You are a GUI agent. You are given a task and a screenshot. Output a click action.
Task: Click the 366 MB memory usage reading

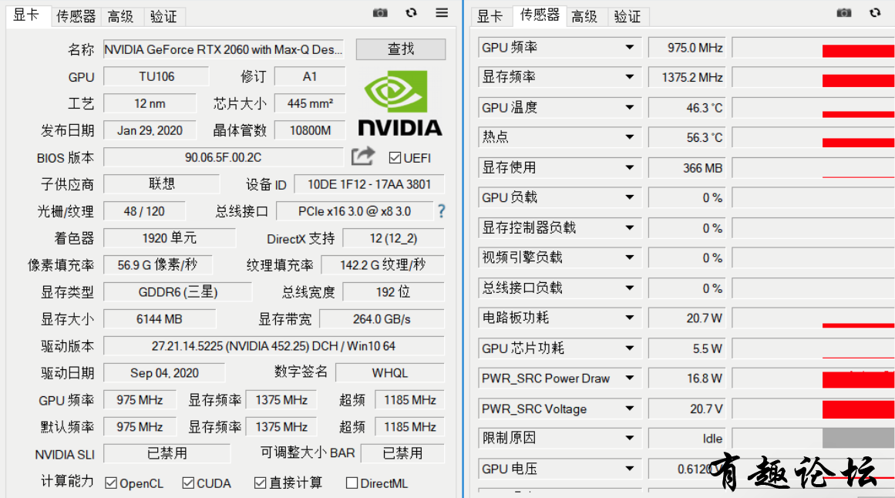click(686, 167)
